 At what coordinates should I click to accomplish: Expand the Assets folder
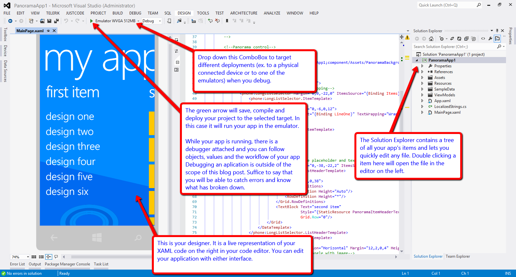[x=422, y=78]
